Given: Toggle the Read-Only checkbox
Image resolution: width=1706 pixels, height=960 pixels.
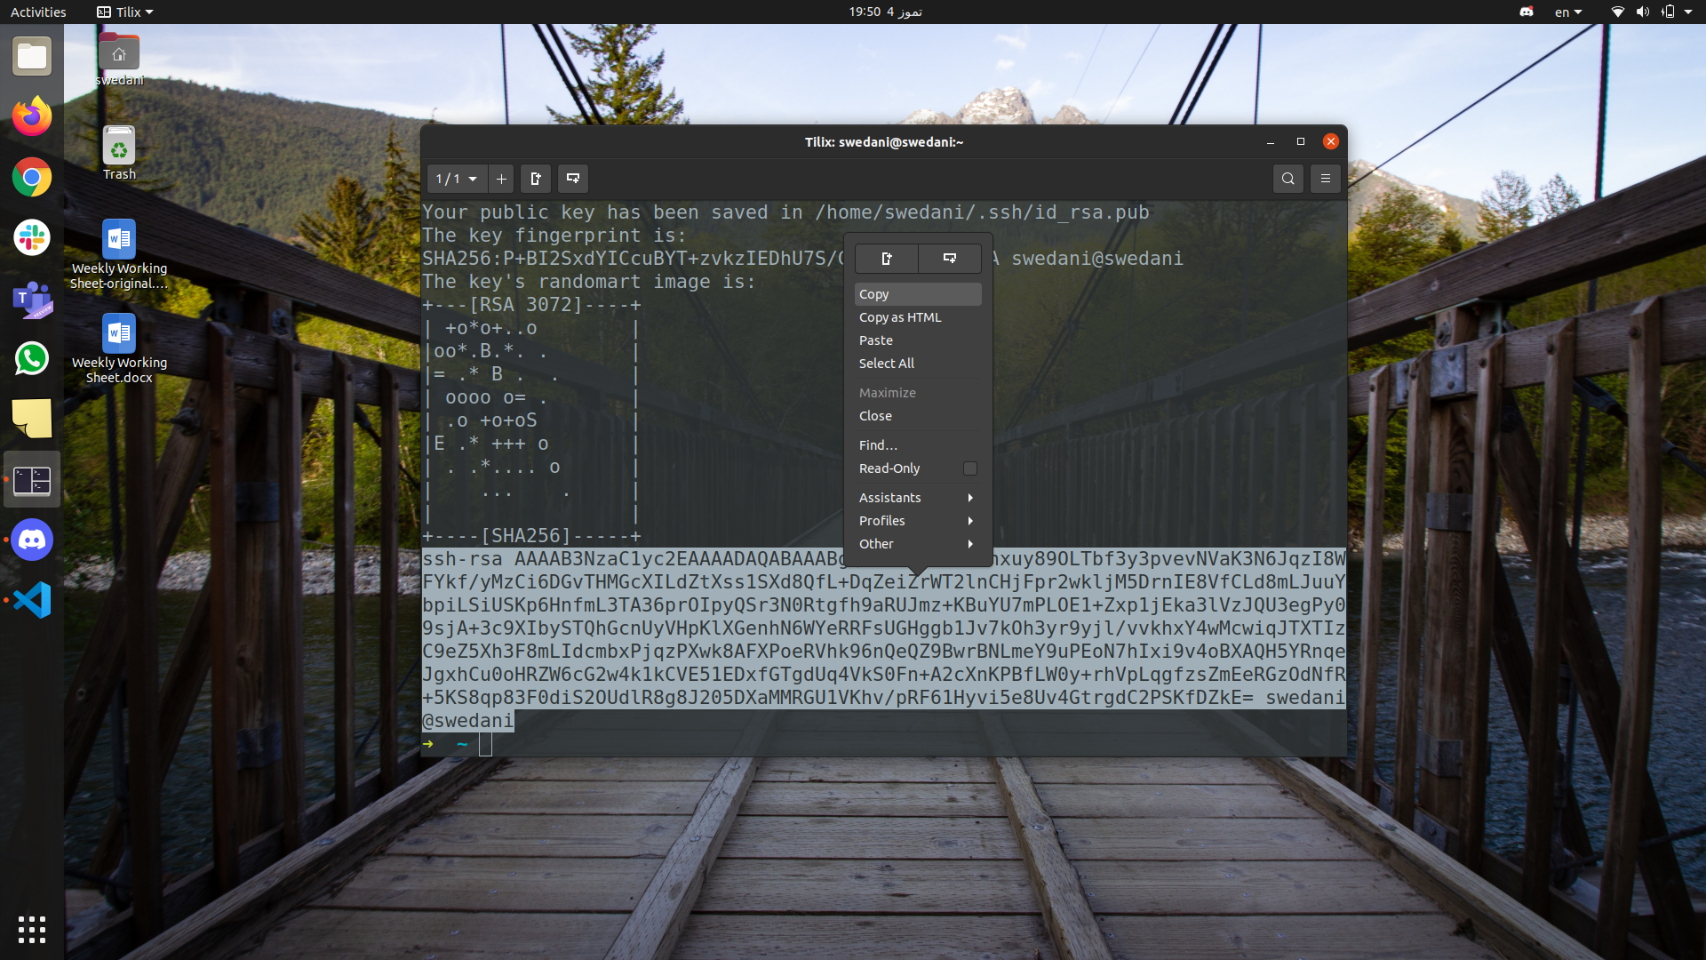Looking at the screenshot, I should pyautogui.click(x=969, y=468).
